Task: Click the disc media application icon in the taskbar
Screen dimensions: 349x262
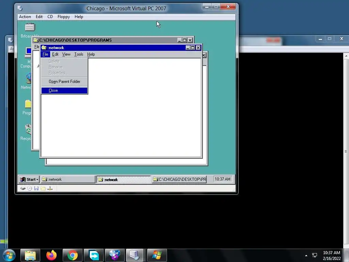Action: [x=115, y=255]
